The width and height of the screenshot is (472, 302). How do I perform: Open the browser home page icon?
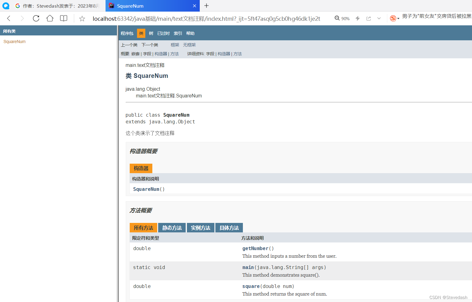coord(50,18)
